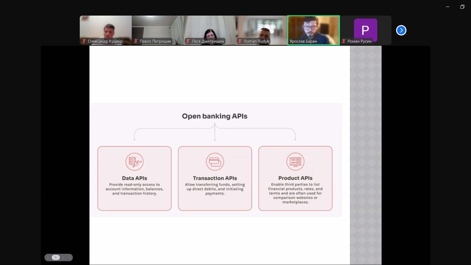Click the Transaction APIs card icon
The width and height of the screenshot is (471, 265).
(215, 162)
